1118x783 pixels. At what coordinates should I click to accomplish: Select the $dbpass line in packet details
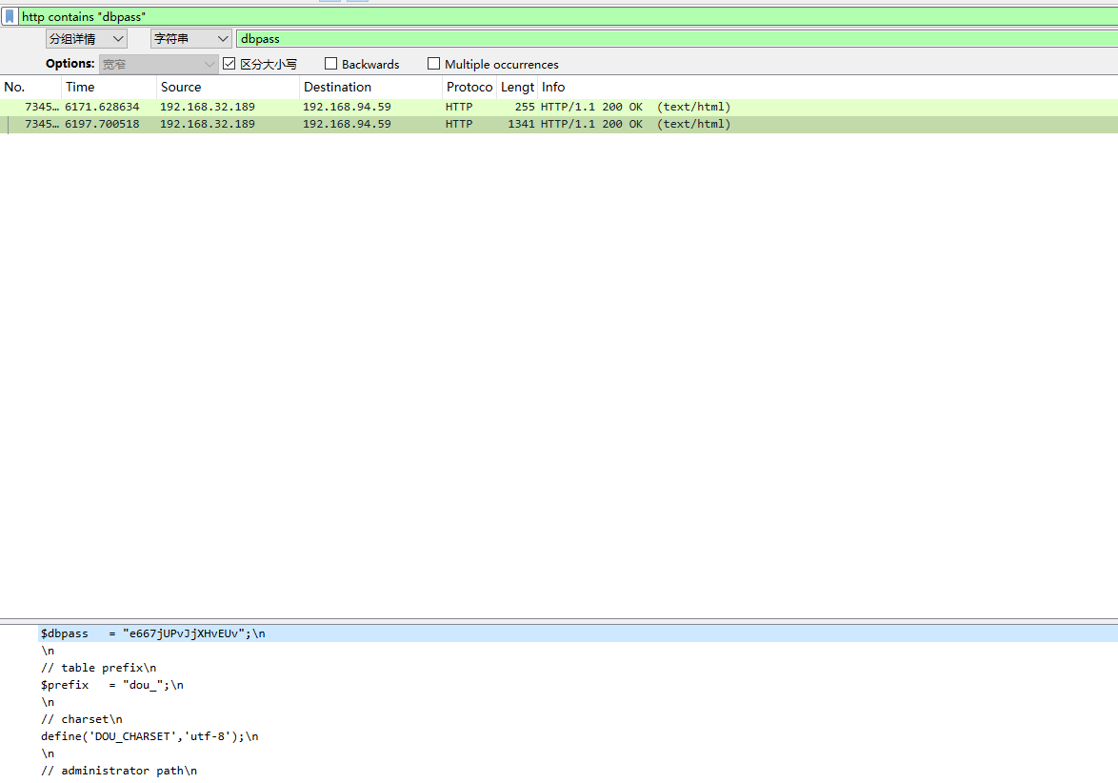pyautogui.click(x=152, y=633)
